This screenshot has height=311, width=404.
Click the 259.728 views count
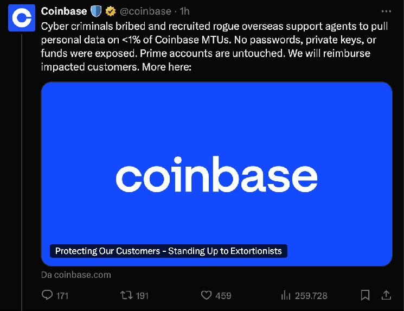coord(311,296)
